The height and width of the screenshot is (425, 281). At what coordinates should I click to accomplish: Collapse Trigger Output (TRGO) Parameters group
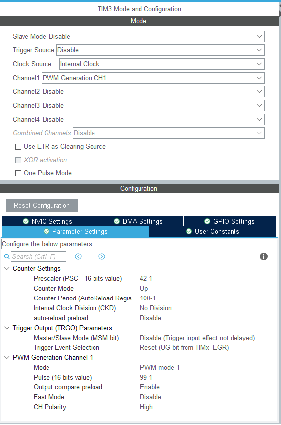pos(7,328)
